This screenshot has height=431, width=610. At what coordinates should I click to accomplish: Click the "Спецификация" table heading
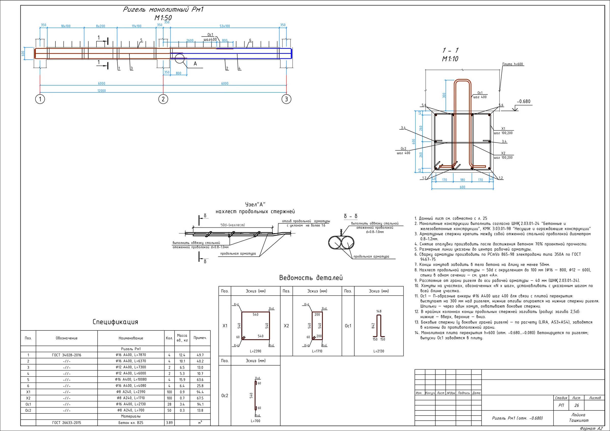(115, 322)
